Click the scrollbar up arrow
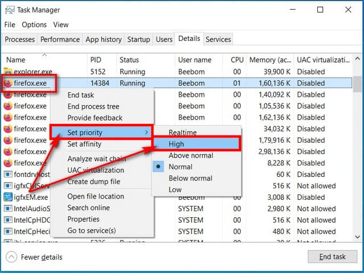Viewport: 364px width, 273px height. (x=357, y=59)
